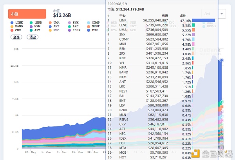
Task: Click the 清空 clear-all button
Action: (33, 37)
